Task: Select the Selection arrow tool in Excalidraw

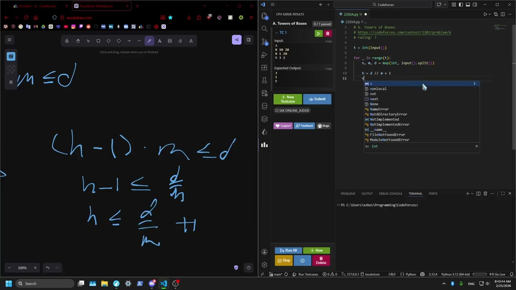Action: pyautogui.click(x=88, y=41)
